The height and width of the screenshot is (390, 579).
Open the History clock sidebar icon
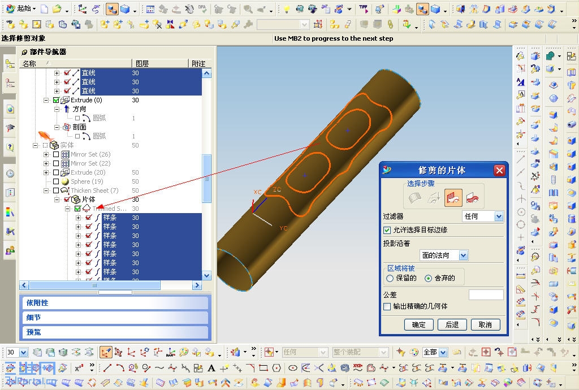click(10, 174)
